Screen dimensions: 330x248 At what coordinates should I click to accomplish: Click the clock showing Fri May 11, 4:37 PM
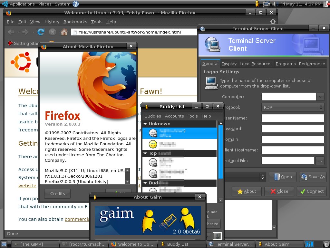(x=301, y=4)
